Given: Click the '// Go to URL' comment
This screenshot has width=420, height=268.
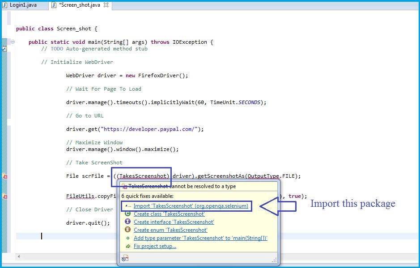Looking at the screenshot, I should [85, 116].
